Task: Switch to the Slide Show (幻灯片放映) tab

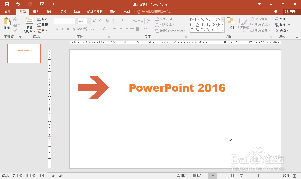Action: pyautogui.click(x=95, y=12)
